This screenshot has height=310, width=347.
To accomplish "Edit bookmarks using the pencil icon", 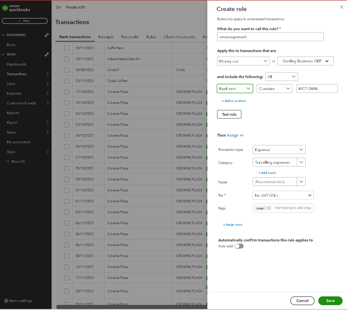I will pos(47,35).
